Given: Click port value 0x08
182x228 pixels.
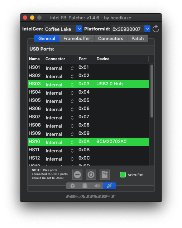Looking at the screenshot, I should [84, 125].
